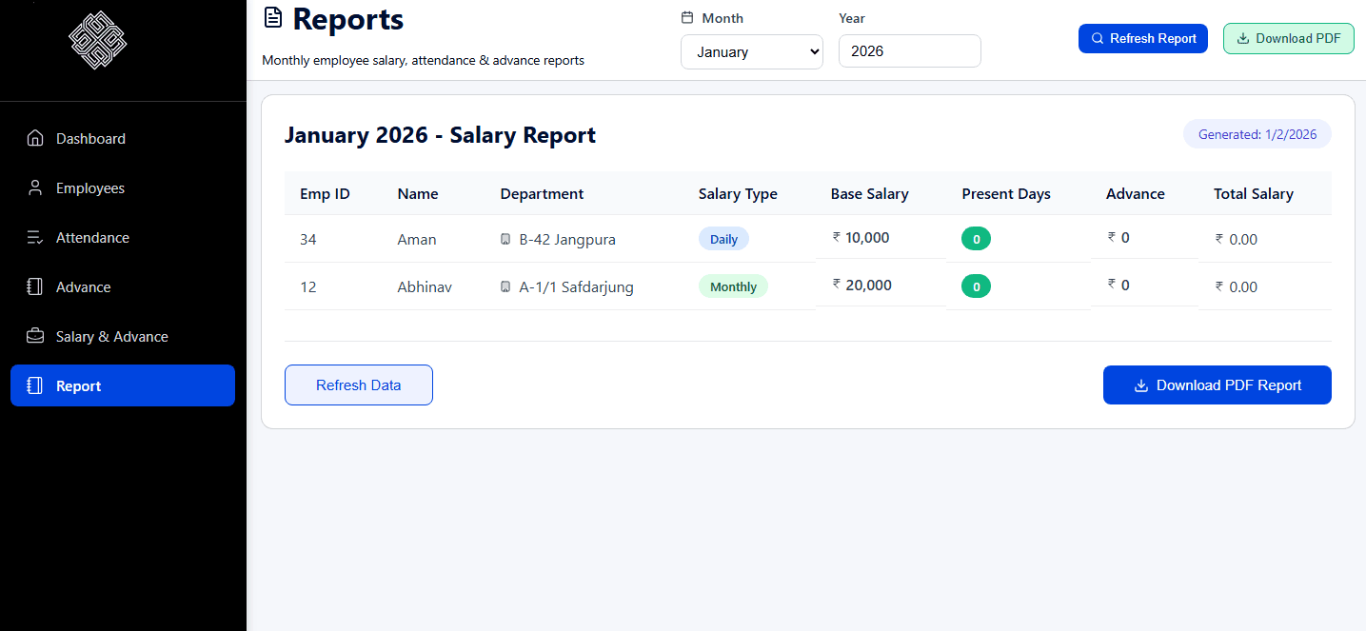
Task: Click the document icon next to Reports heading
Action: coord(272,17)
